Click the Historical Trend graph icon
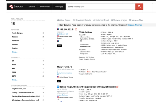This screenshot has width=156, height=102. (94, 20)
